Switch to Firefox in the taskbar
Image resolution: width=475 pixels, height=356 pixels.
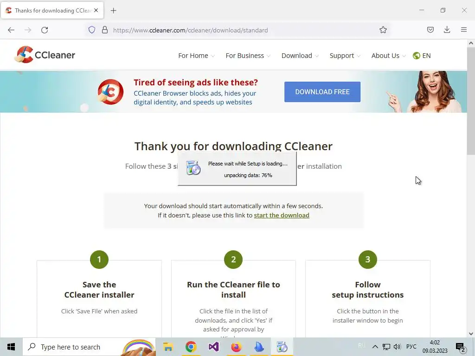pos(236,347)
